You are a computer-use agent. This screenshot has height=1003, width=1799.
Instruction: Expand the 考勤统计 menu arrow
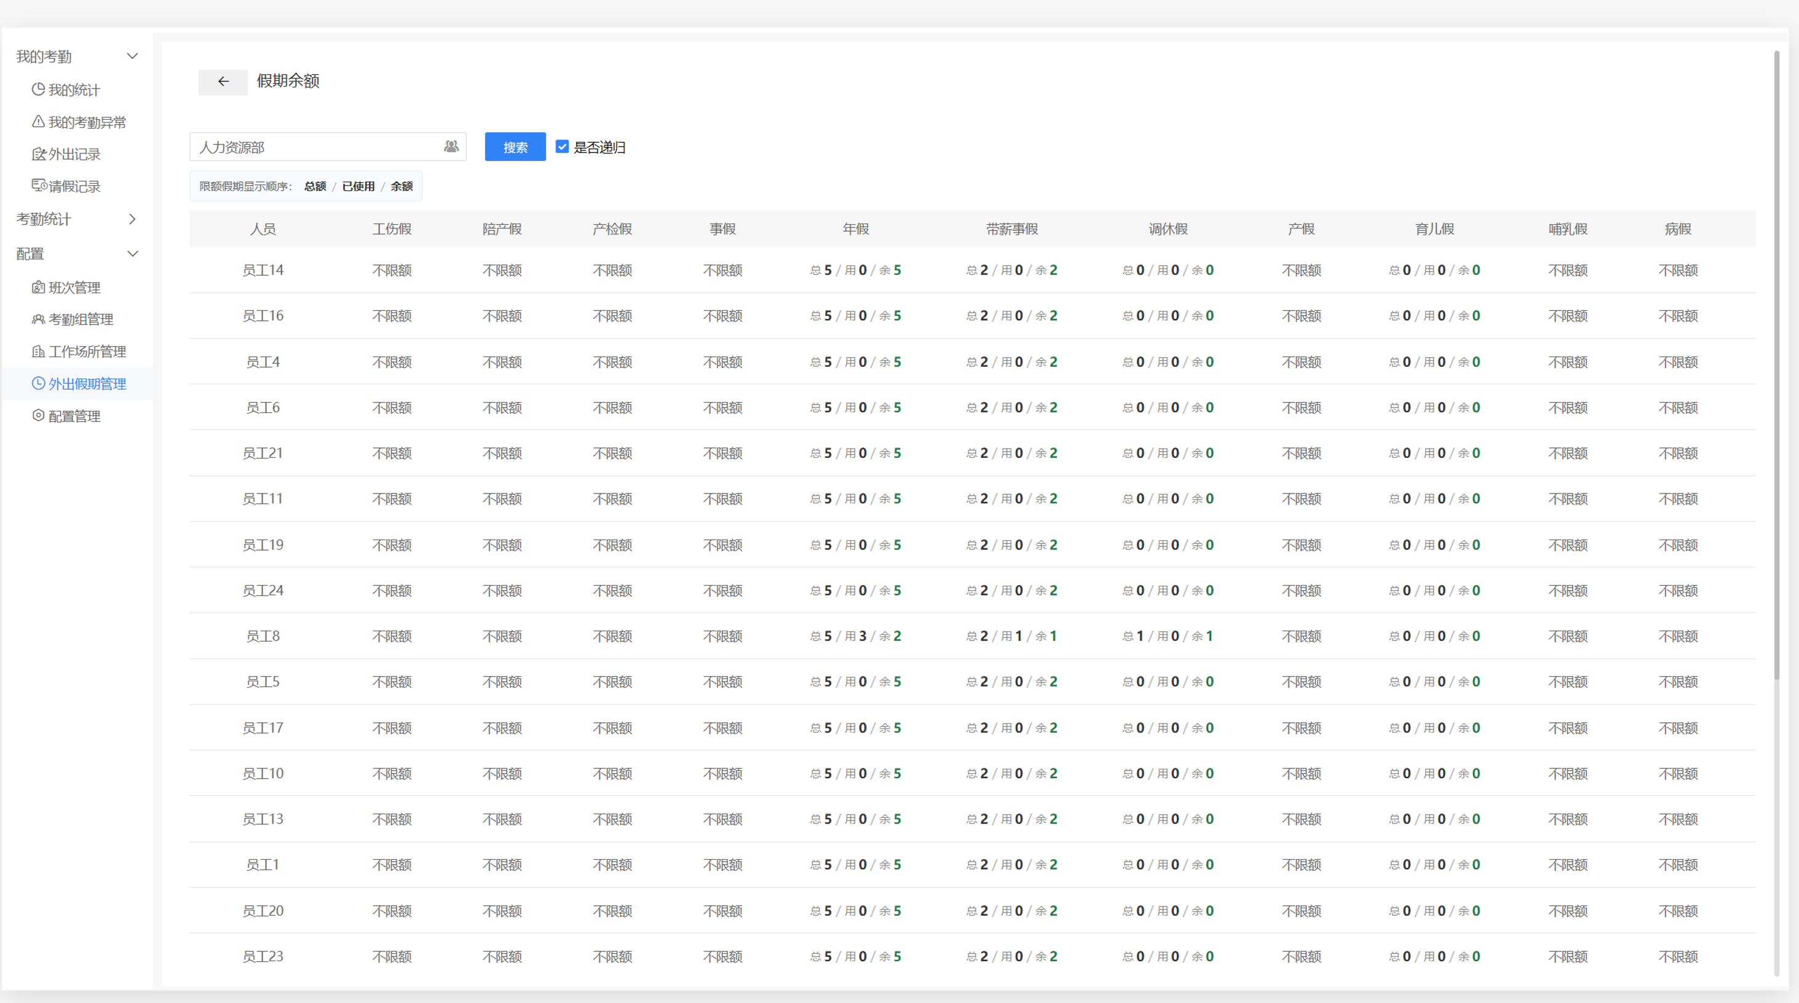132,219
